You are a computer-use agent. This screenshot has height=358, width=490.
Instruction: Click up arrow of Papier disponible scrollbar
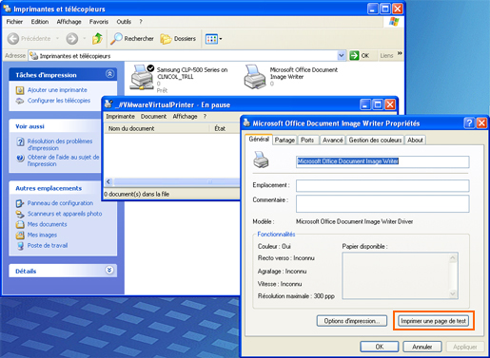453,258
